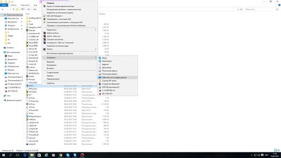The height and width of the screenshot is (158, 281).
Task: Open Сеть in the navigation pane
Action: [x=8, y=96]
